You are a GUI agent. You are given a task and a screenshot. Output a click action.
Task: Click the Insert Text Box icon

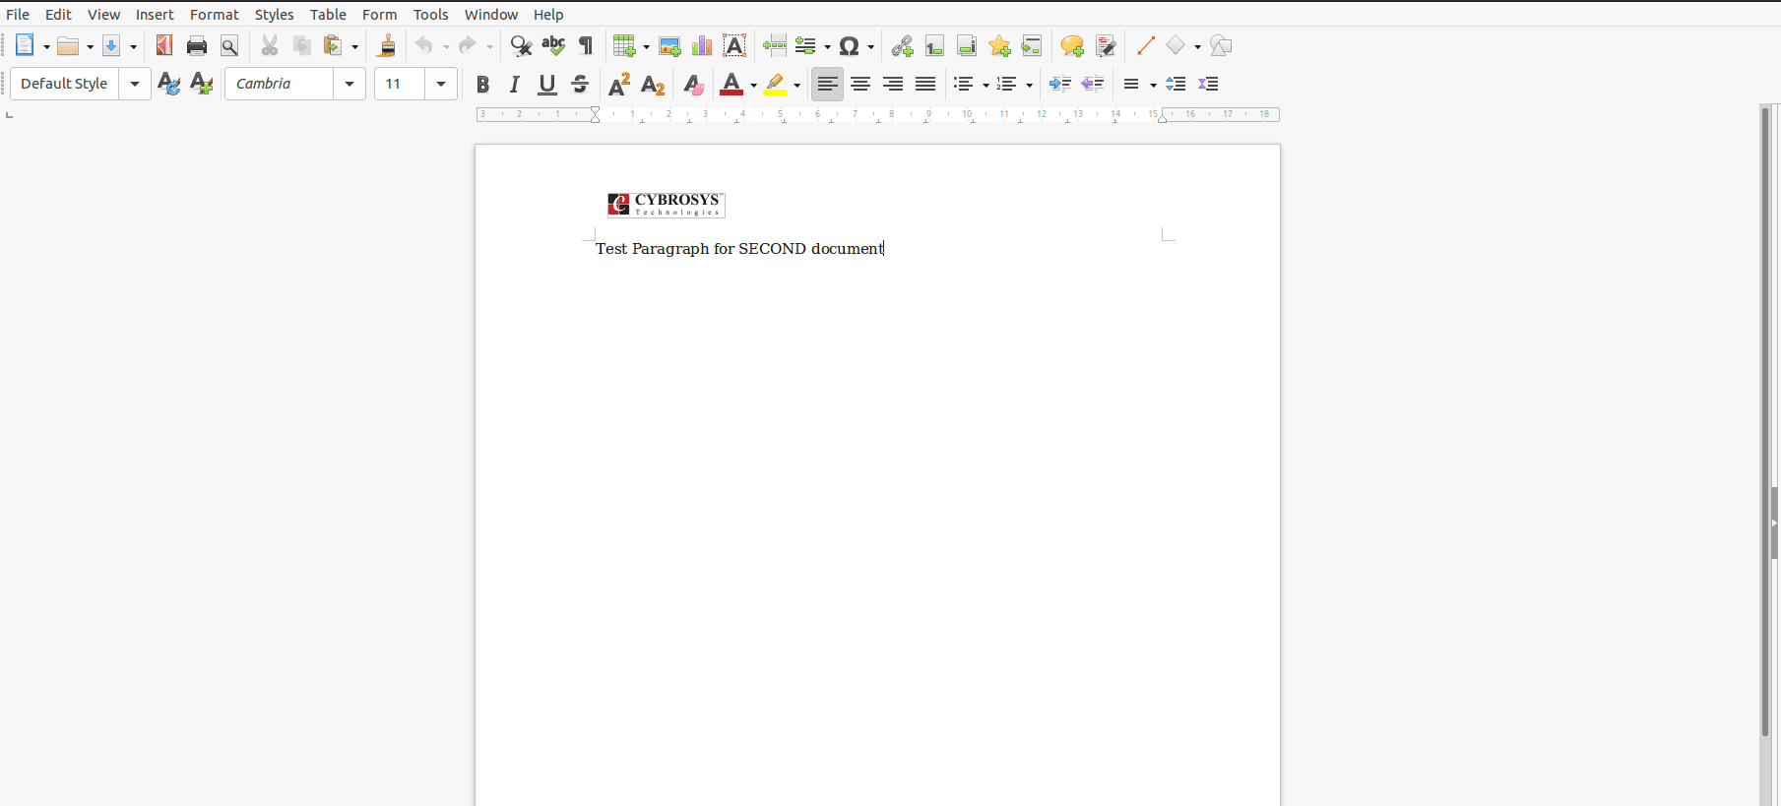(x=734, y=45)
